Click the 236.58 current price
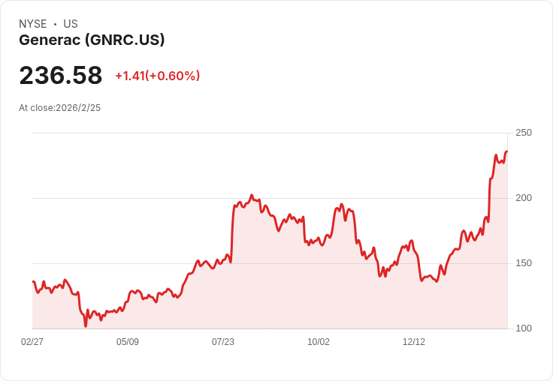The image size is (553, 381). pyautogui.click(x=61, y=75)
